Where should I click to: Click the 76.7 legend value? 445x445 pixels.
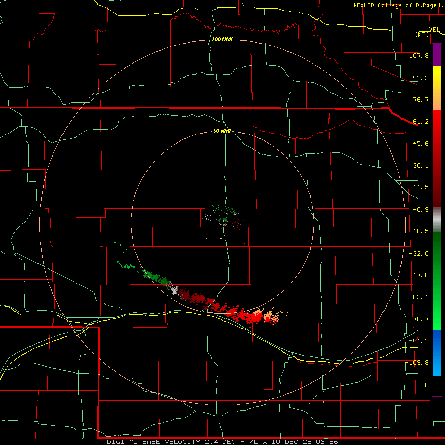pyautogui.click(x=421, y=99)
